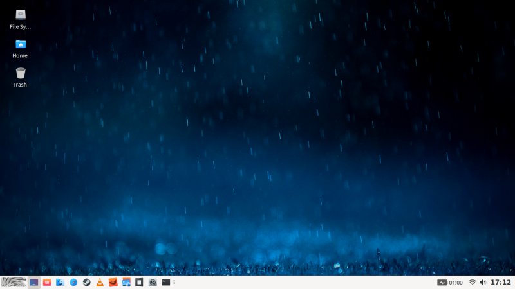The image size is (515, 289).
Task: Click the "Trash" icon label text
Action: [x=20, y=85]
